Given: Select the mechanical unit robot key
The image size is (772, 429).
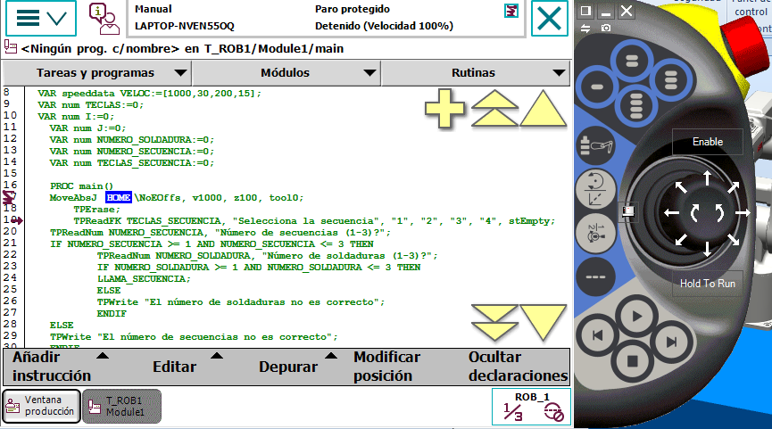Looking at the screenshot, I should point(596,145).
